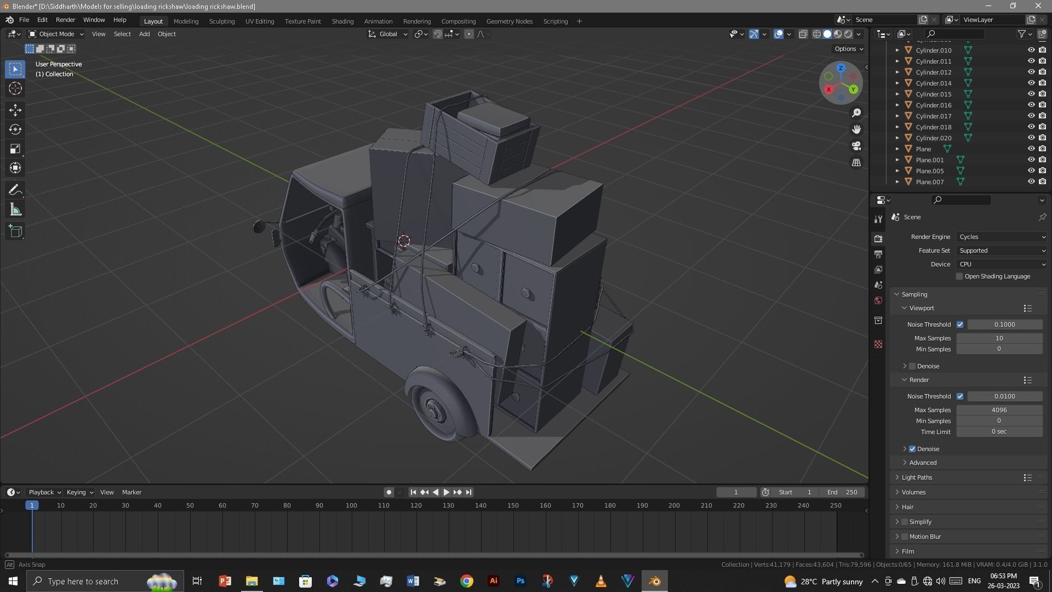This screenshot has height=592, width=1052.
Task: Switch to the Modeling workspace tab
Action: [186, 21]
